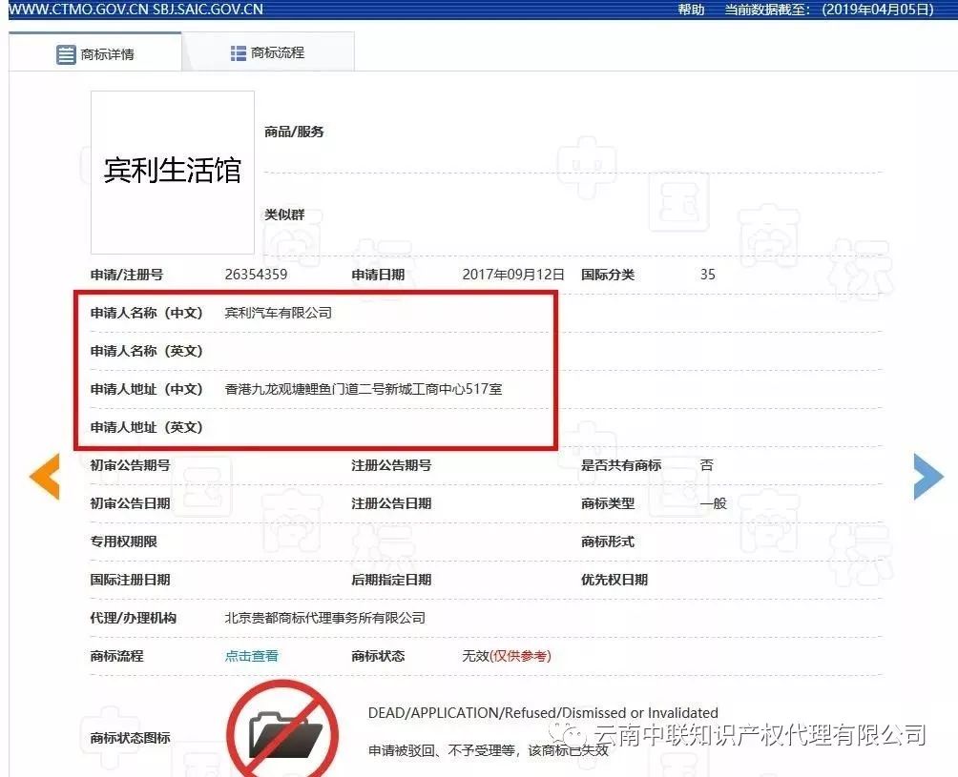Click 点击查看 trademark flow link
The width and height of the screenshot is (958, 777).
coord(251,656)
